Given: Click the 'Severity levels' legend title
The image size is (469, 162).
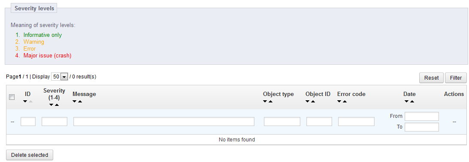Looking at the screenshot, I should pyautogui.click(x=34, y=9).
